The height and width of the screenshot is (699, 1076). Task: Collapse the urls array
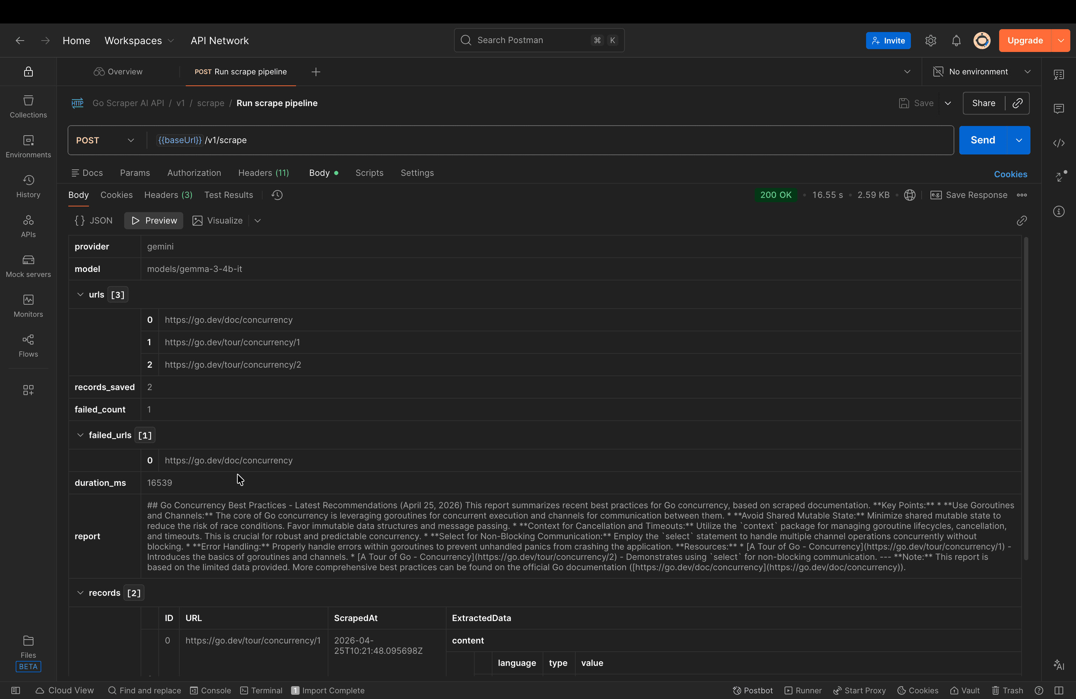(80, 295)
